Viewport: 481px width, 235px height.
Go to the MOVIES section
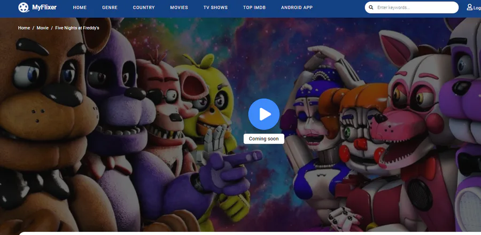179,7
